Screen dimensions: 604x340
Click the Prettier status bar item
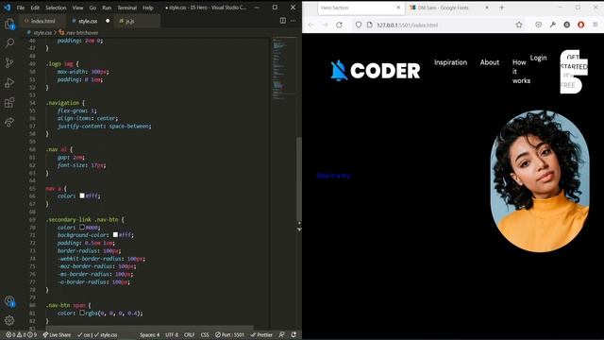(x=261, y=334)
